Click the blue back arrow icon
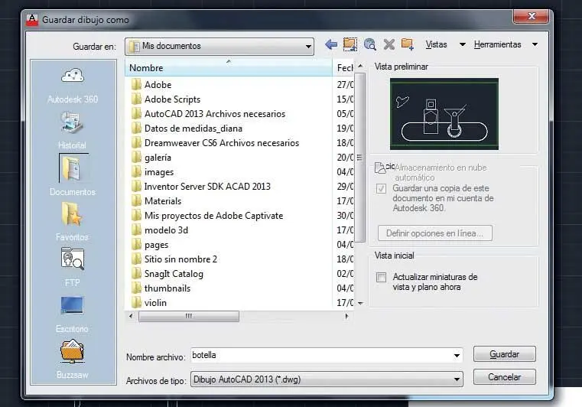The image size is (582, 407). [331, 44]
